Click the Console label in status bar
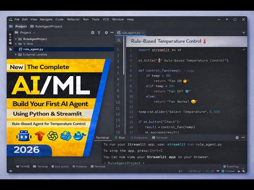Image resolution: width=254 pixels, height=190 pixels. [230, 171]
